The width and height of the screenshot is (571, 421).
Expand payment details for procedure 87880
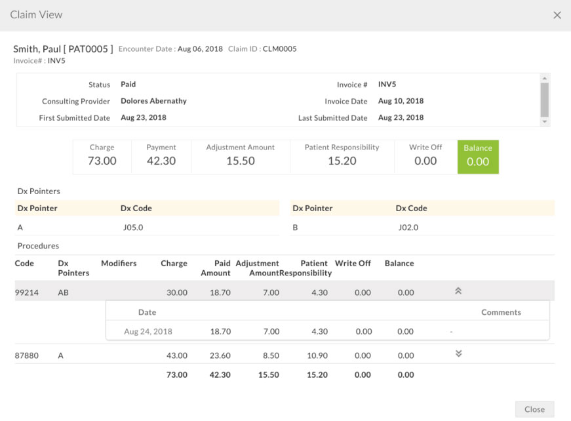(x=458, y=354)
